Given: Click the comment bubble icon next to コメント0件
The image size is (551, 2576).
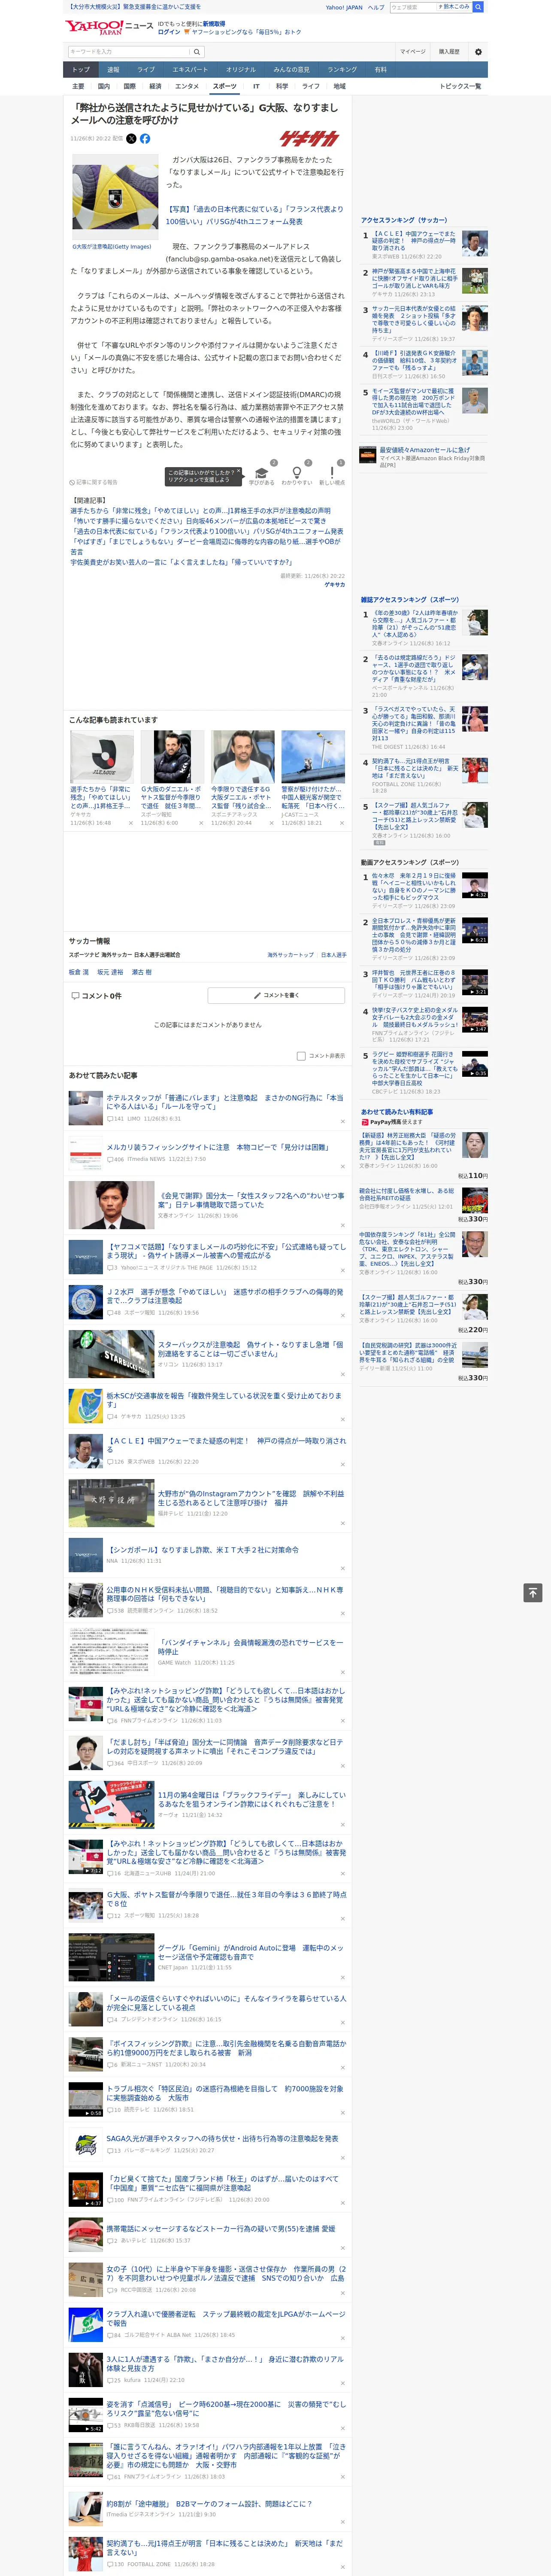Looking at the screenshot, I should [x=75, y=995].
